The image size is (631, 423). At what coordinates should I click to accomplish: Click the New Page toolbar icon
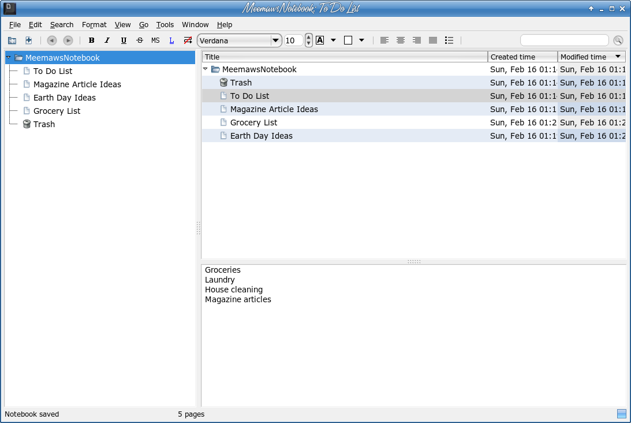pyautogui.click(x=28, y=40)
